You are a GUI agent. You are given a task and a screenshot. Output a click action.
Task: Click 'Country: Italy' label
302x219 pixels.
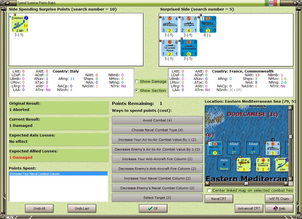(x=66, y=71)
